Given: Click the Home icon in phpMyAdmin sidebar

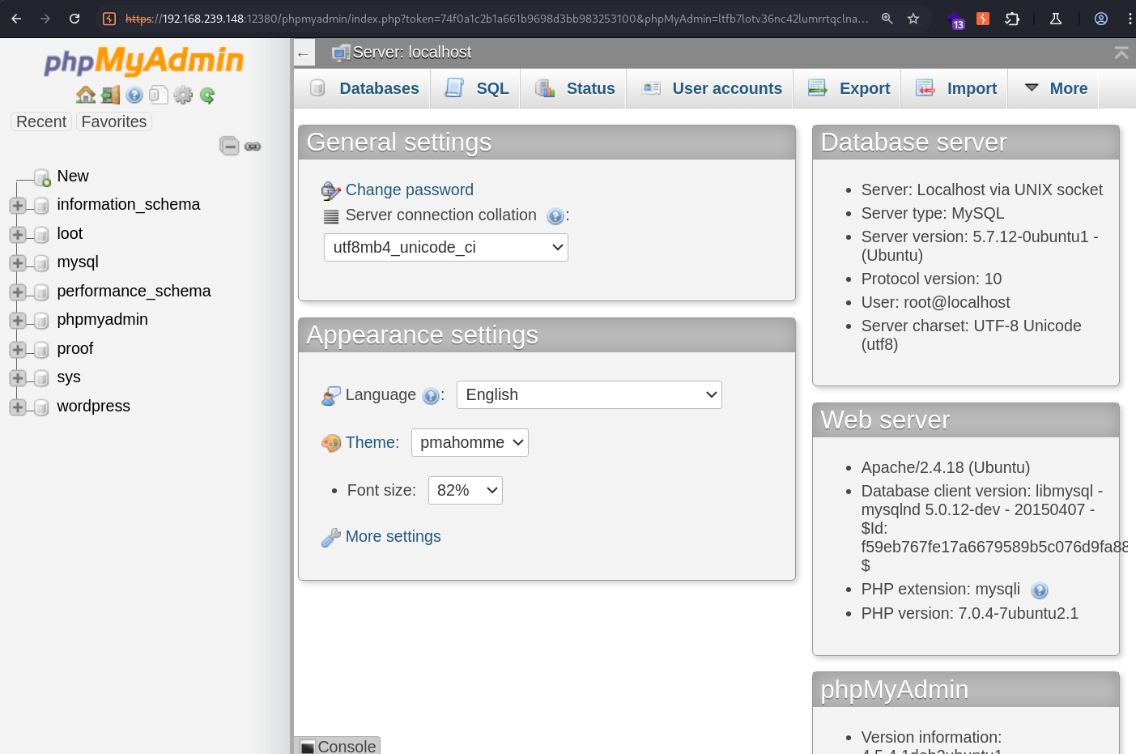Looking at the screenshot, I should 86,96.
